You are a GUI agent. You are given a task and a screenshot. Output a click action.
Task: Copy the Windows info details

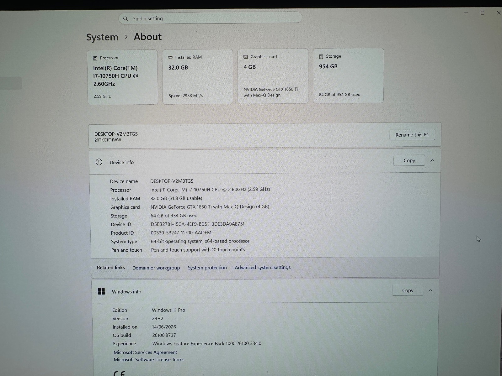(x=408, y=290)
